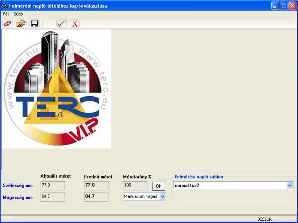Click the BESZÚR status bar indicator

tap(264, 219)
